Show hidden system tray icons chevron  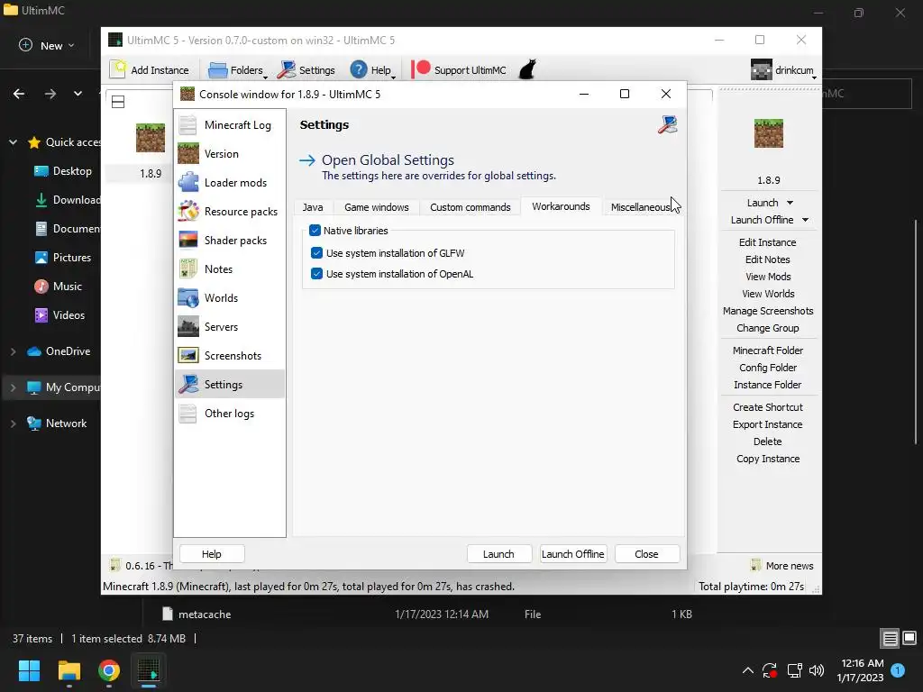click(x=747, y=670)
